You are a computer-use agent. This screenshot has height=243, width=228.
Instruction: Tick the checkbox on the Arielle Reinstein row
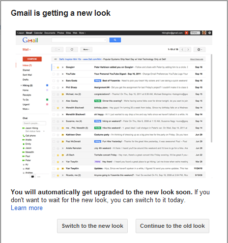tap(54, 148)
